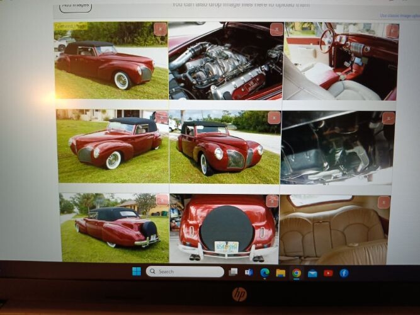Launch YouTube from the taskbar

tap(327, 273)
